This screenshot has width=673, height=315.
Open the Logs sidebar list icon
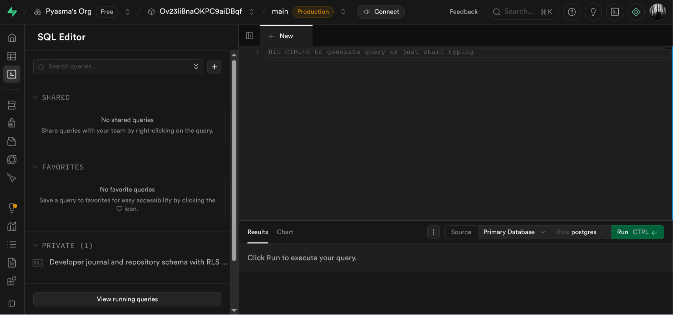point(12,244)
